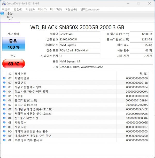The height and width of the screenshot is (158, 155).
Task: Click raw value 0000000000005
Action: [137, 131]
